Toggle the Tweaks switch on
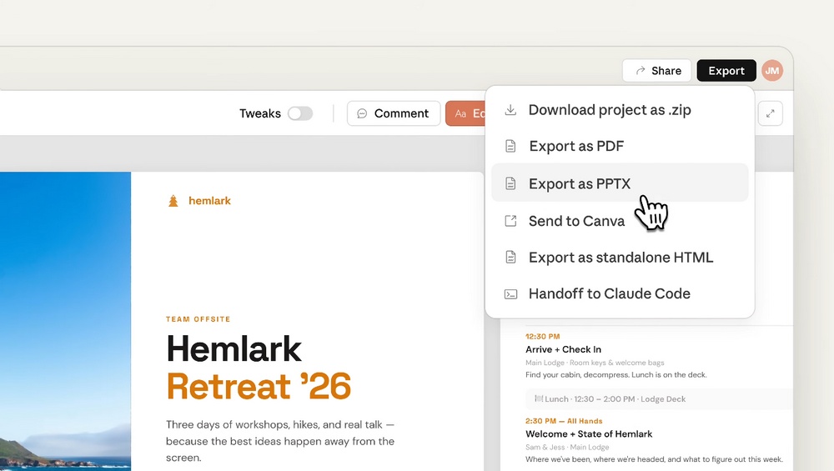The image size is (834, 471). (x=300, y=113)
